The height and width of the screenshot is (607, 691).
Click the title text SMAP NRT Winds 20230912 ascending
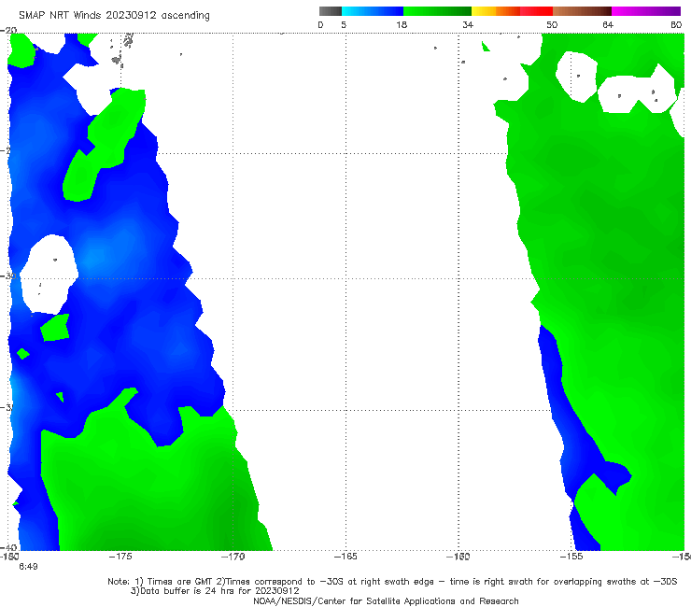114,16
